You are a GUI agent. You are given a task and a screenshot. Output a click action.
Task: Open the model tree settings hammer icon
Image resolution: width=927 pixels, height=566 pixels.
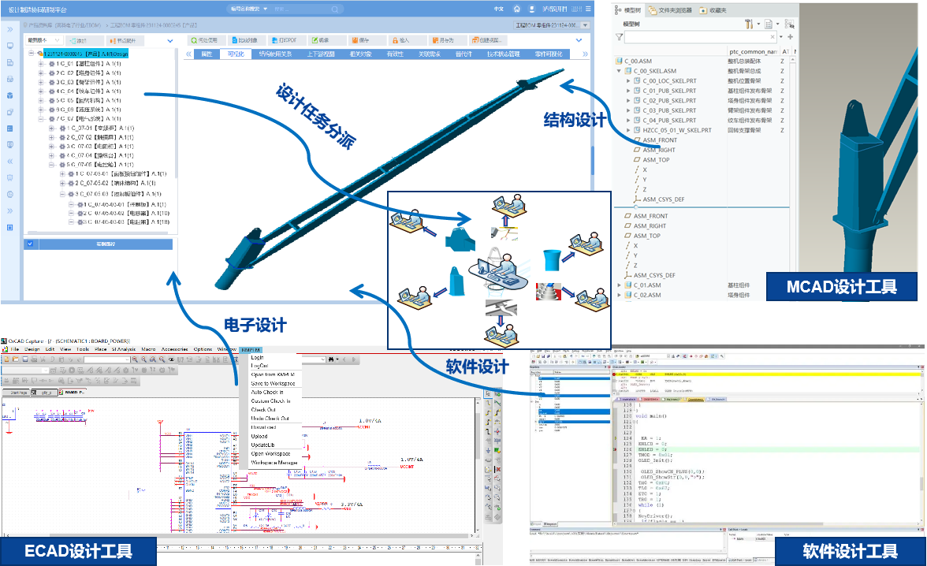pos(749,24)
